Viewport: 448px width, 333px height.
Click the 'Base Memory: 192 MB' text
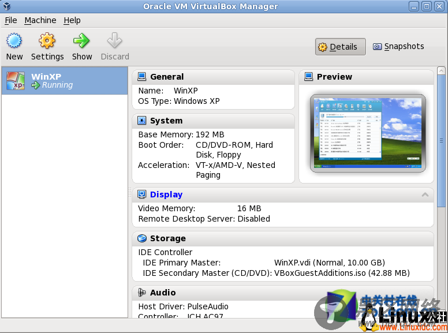(181, 134)
